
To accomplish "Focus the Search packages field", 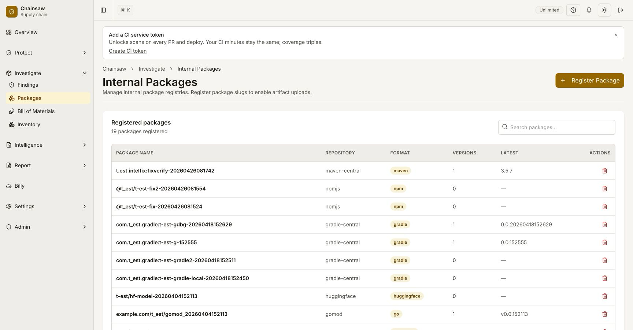I will point(556,127).
